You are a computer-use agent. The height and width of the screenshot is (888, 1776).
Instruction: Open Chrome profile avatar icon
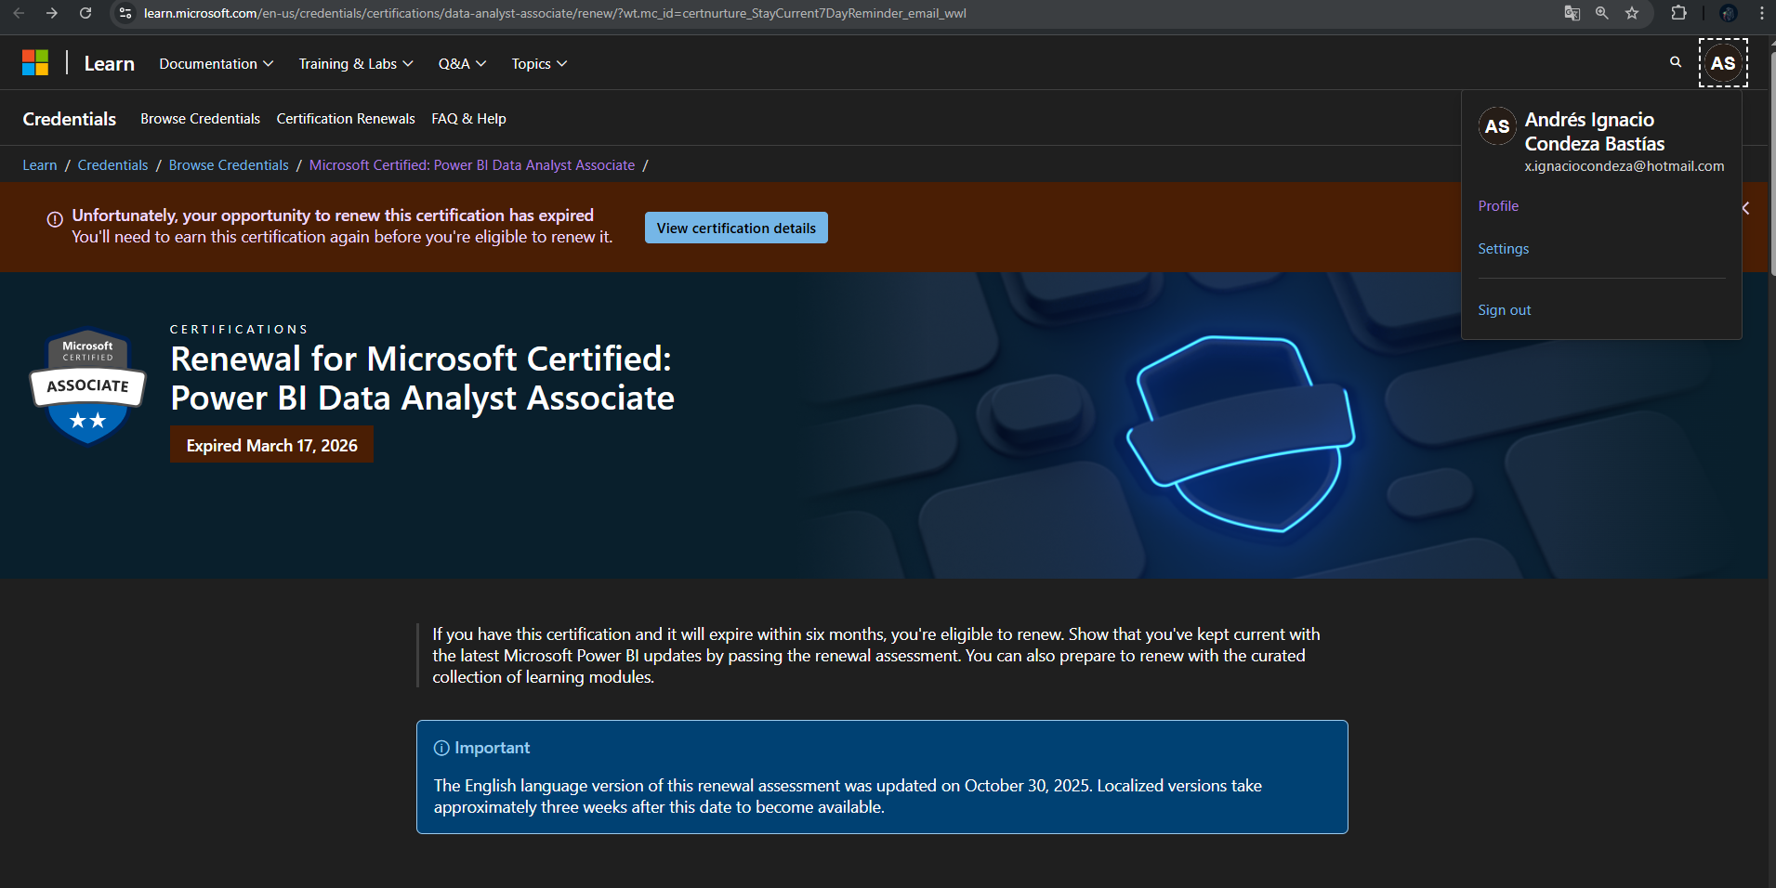click(x=1729, y=13)
